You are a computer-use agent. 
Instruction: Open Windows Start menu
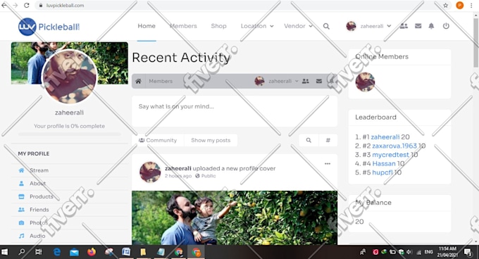[4, 252]
